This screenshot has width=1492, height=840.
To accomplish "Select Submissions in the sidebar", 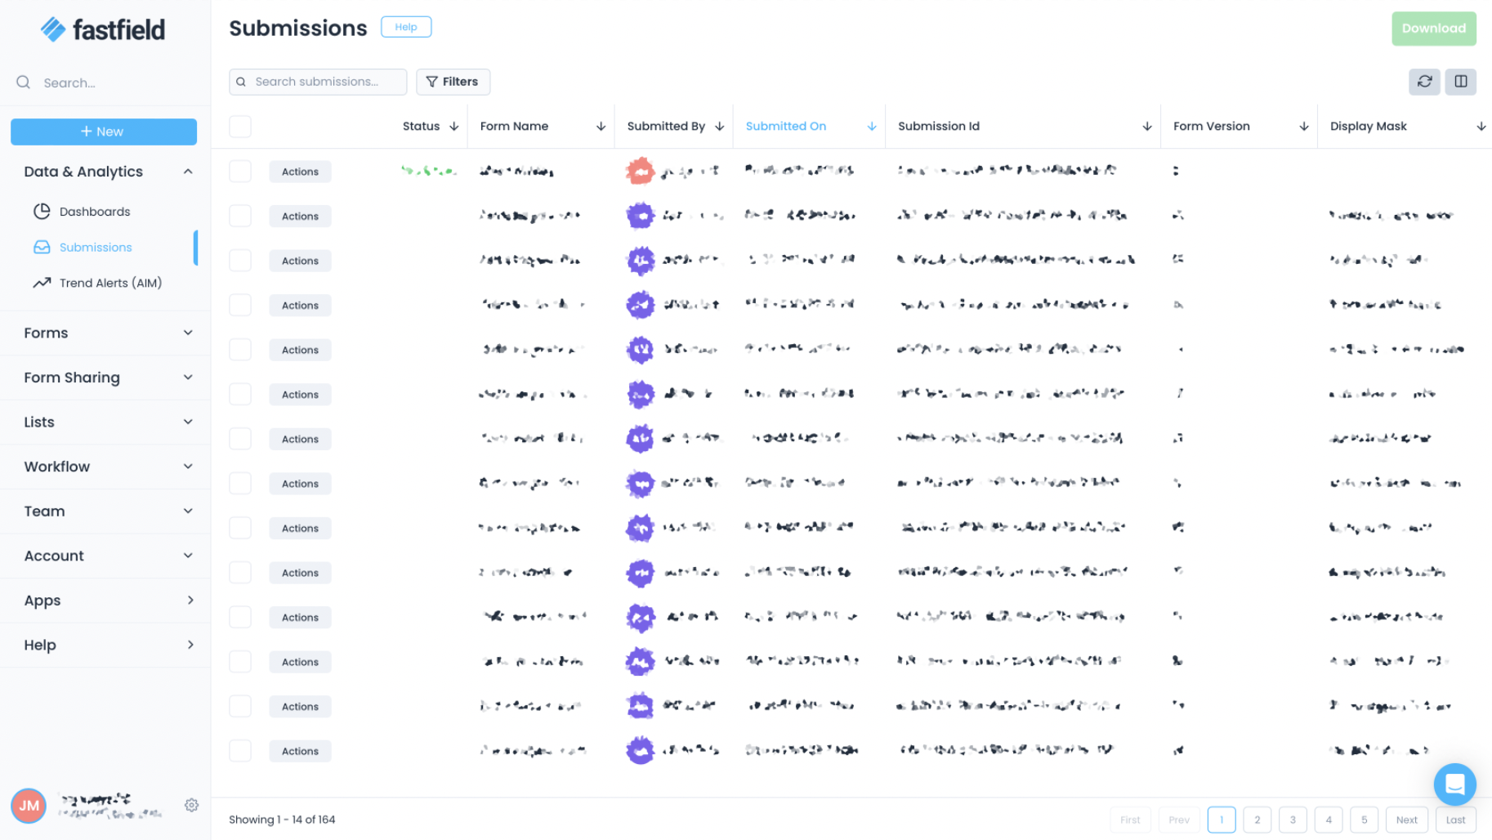I will click(x=96, y=248).
